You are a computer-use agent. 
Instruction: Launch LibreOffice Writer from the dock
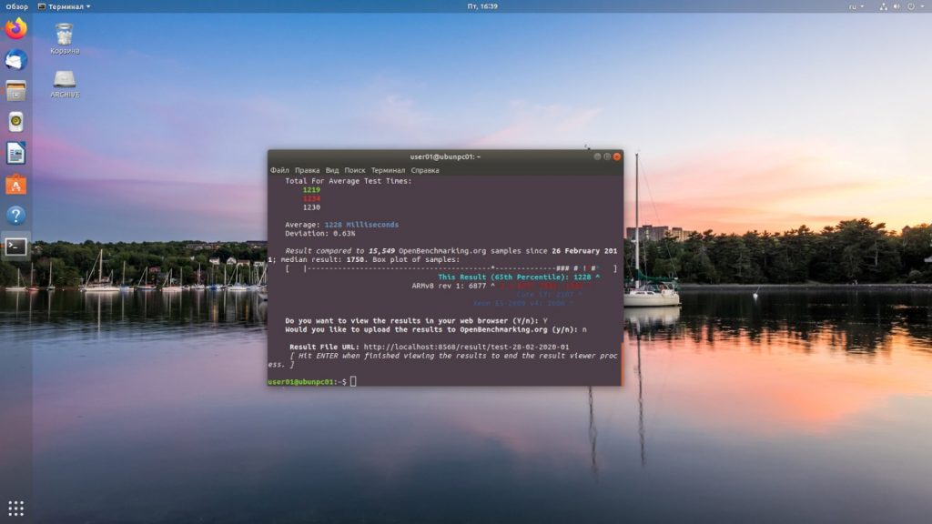pos(16,153)
